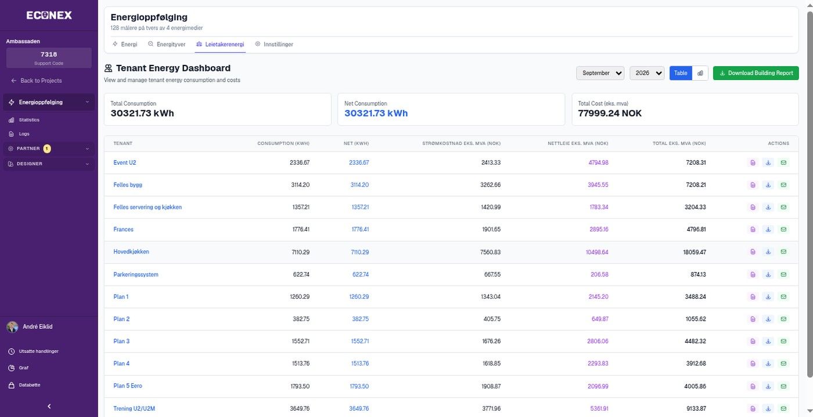Download the Plan 2 report

pyautogui.click(x=768, y=319)
